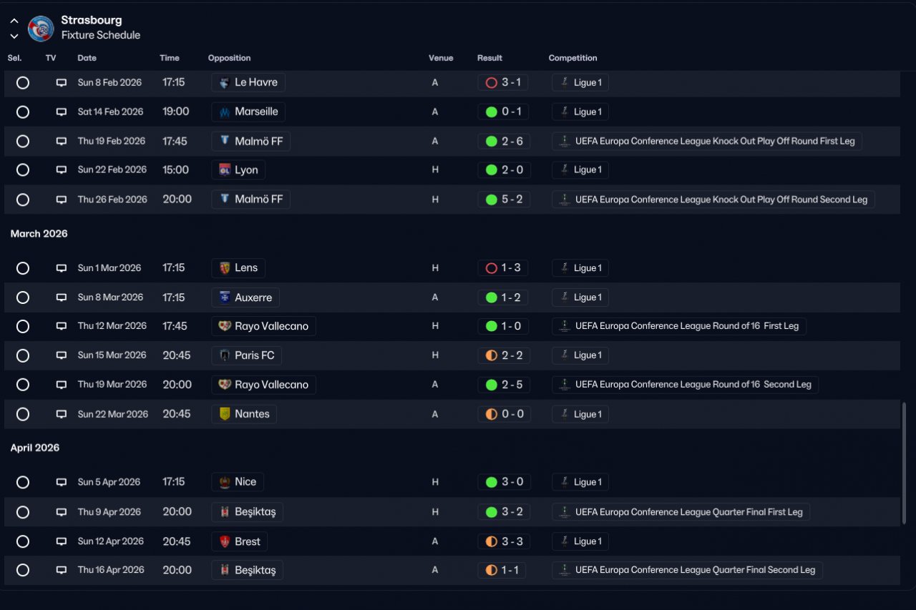
Task: Click the Competition column header
Action: (572, 58)
